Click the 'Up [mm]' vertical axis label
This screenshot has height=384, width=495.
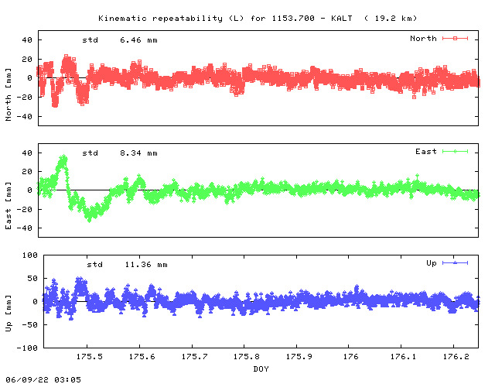9,314
